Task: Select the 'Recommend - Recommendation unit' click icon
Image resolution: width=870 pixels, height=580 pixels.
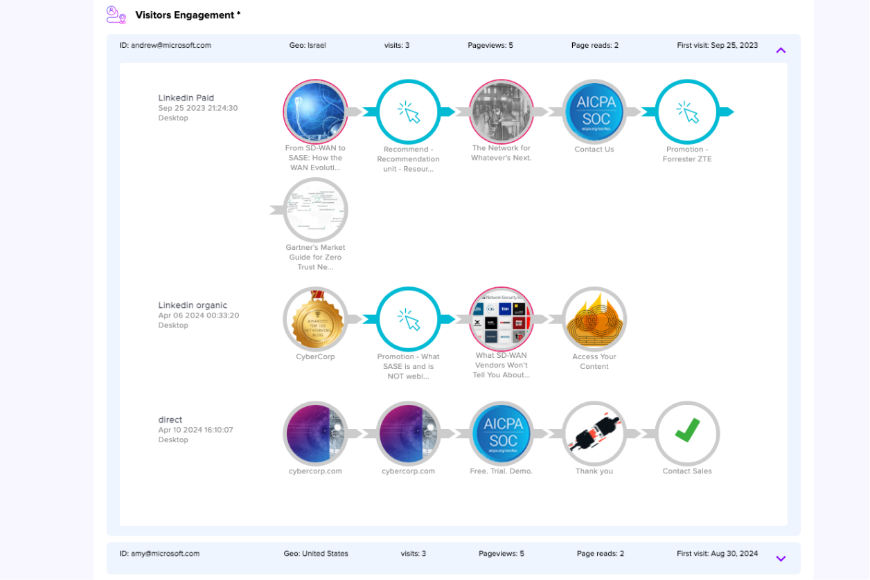Action: point(409,112)
